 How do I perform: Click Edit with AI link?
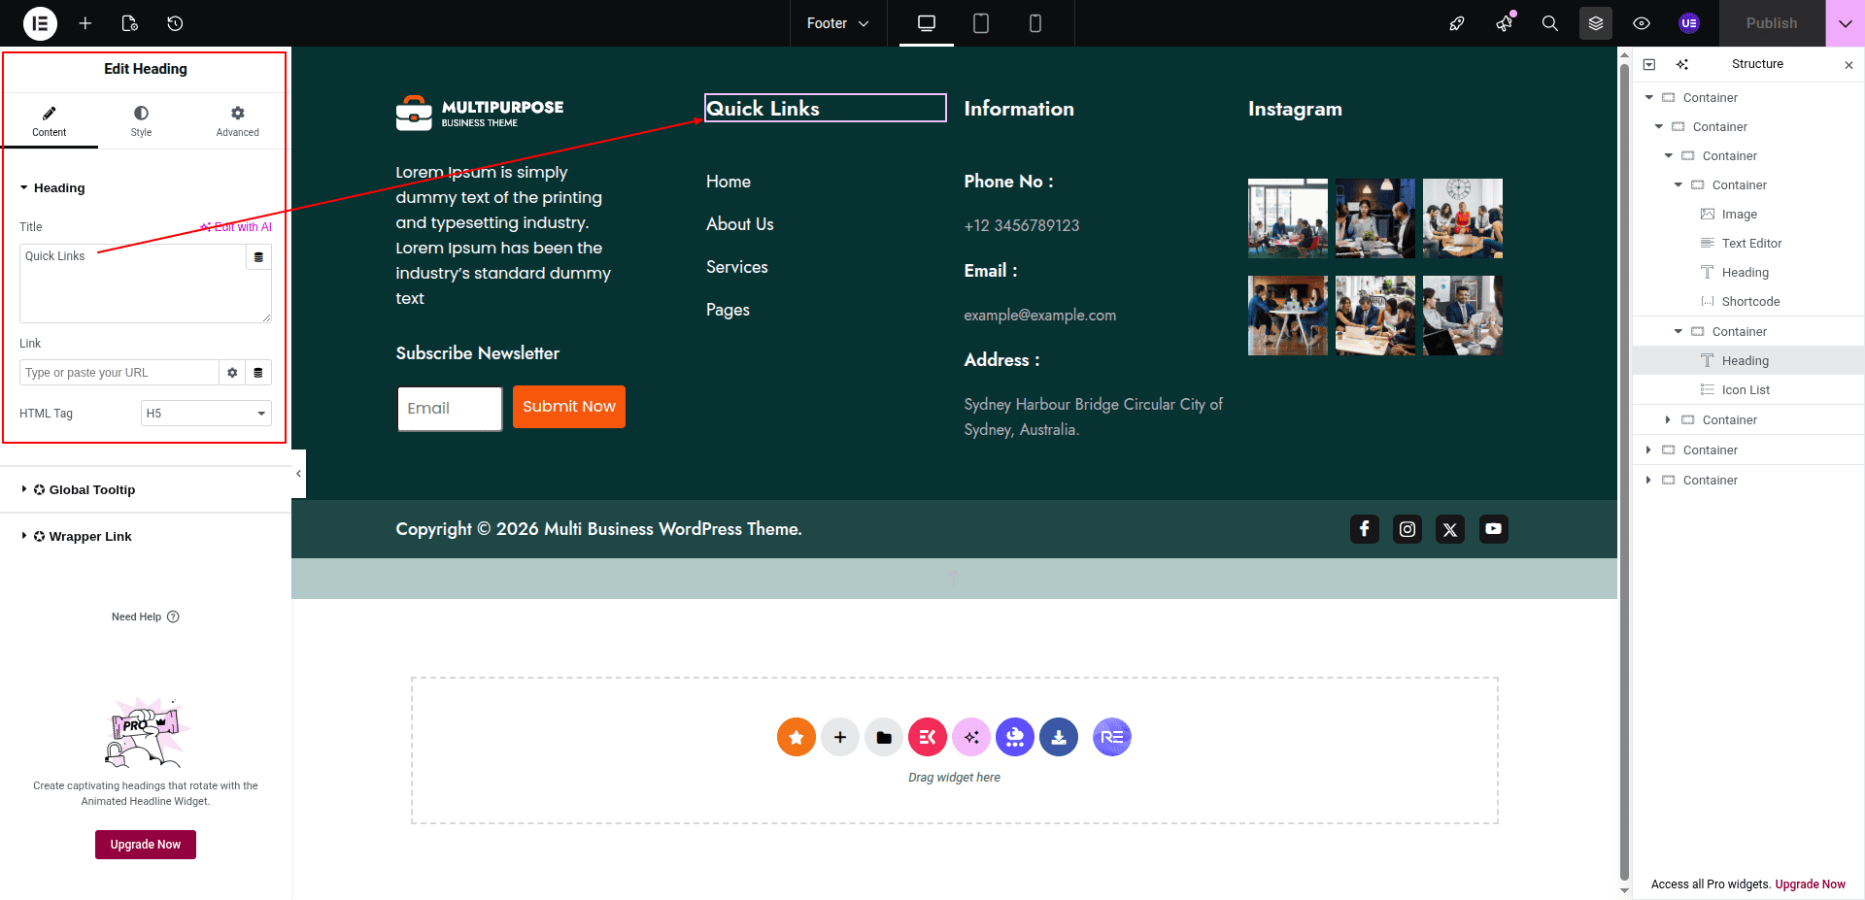[x=236, y=227]
